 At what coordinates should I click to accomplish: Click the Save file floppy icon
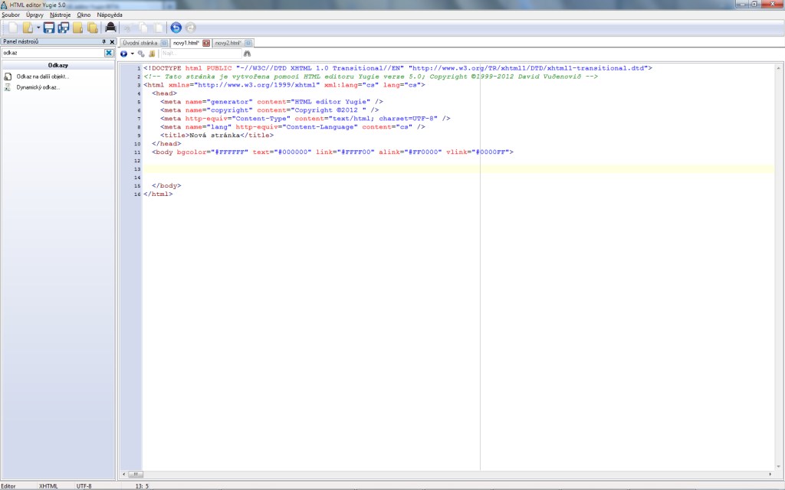[49, 28]
